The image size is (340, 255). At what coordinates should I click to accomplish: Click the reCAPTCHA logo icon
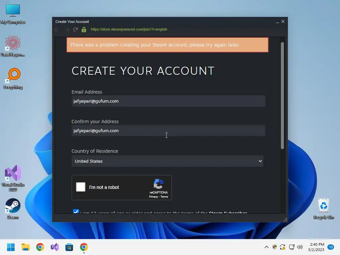coord(158,184)
